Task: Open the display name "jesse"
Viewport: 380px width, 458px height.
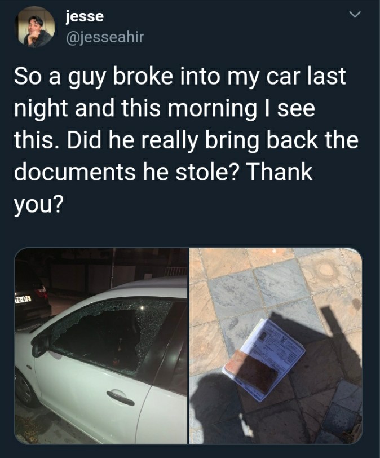Action: [85, 16]
